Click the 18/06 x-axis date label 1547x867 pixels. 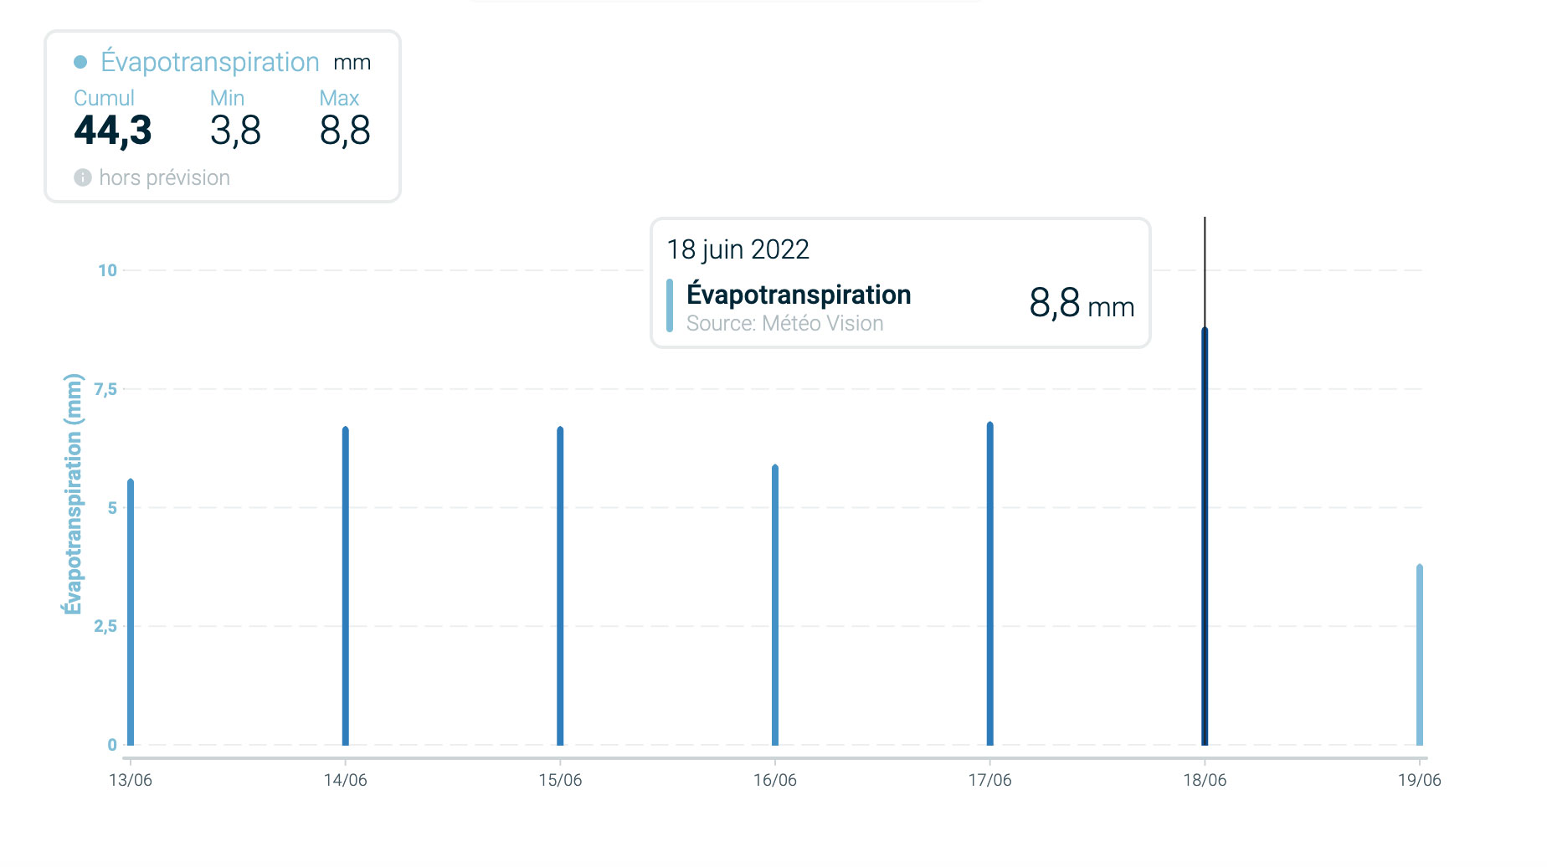1205,780
